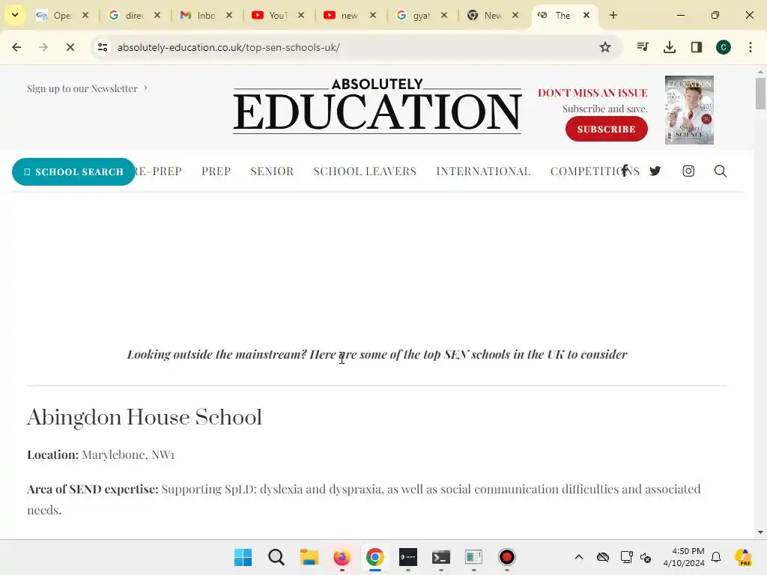Image resolution: width=767 pixels, height=575 pixels.
Task: Open the site's Instagram icon
Action: (x=688, y=171)
